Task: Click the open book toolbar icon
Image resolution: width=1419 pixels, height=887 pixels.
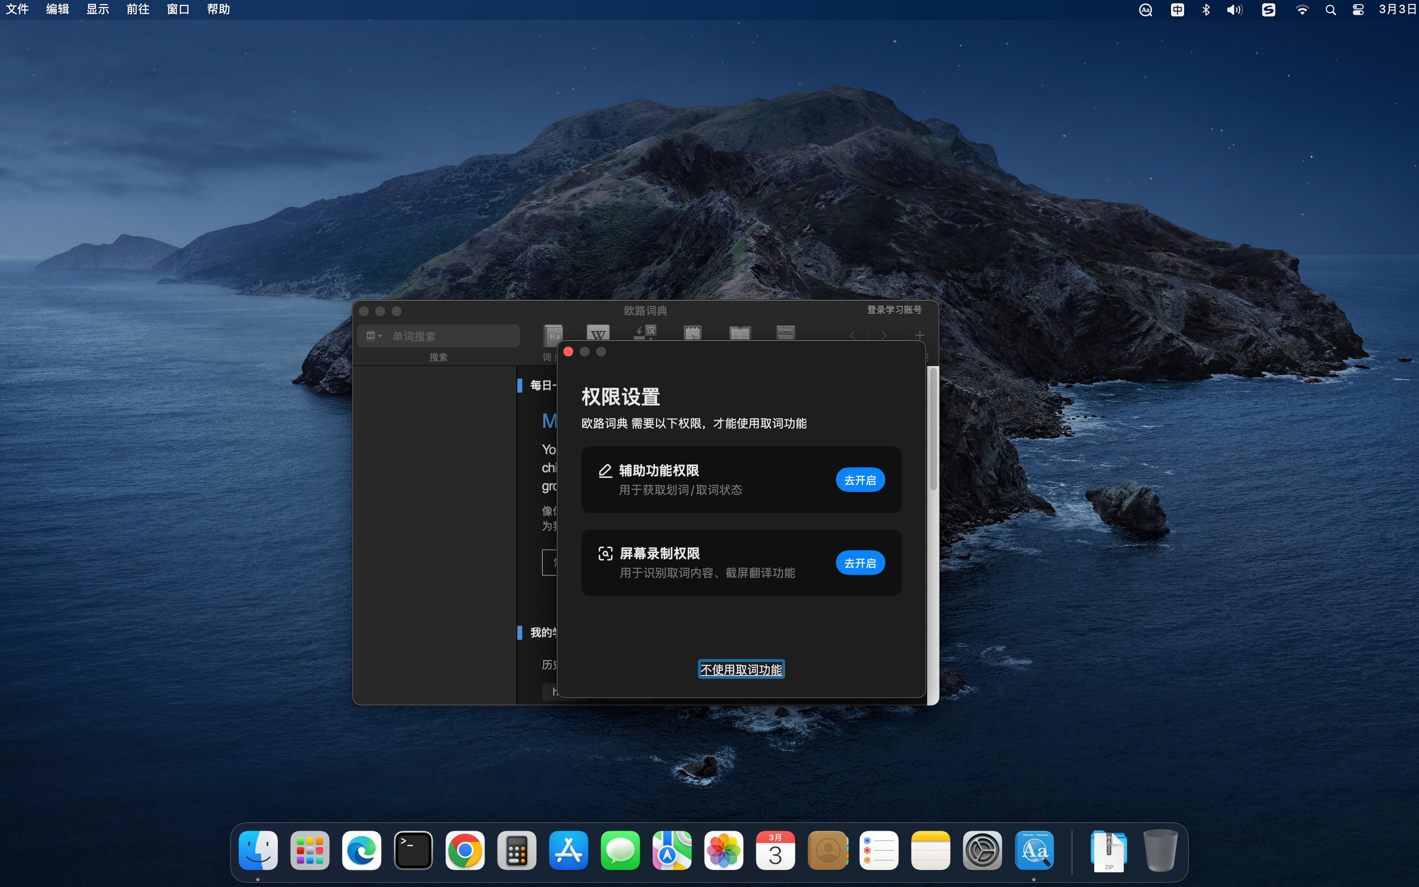Action: 739,333
